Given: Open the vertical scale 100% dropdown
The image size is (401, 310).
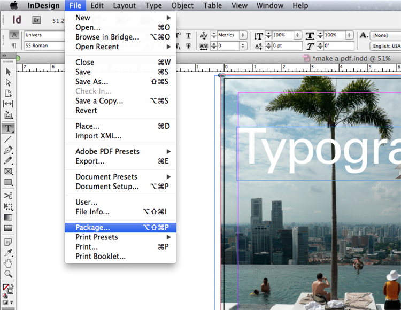Looking at the screenshot, I should click(x=297, y=35).
